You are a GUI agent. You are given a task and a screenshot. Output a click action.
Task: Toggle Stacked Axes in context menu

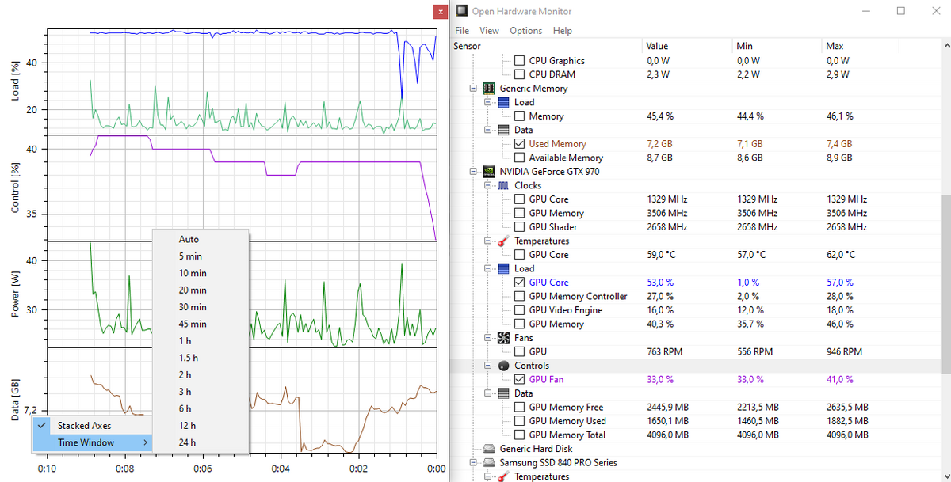pyautogui.click(x=93, y=425)
